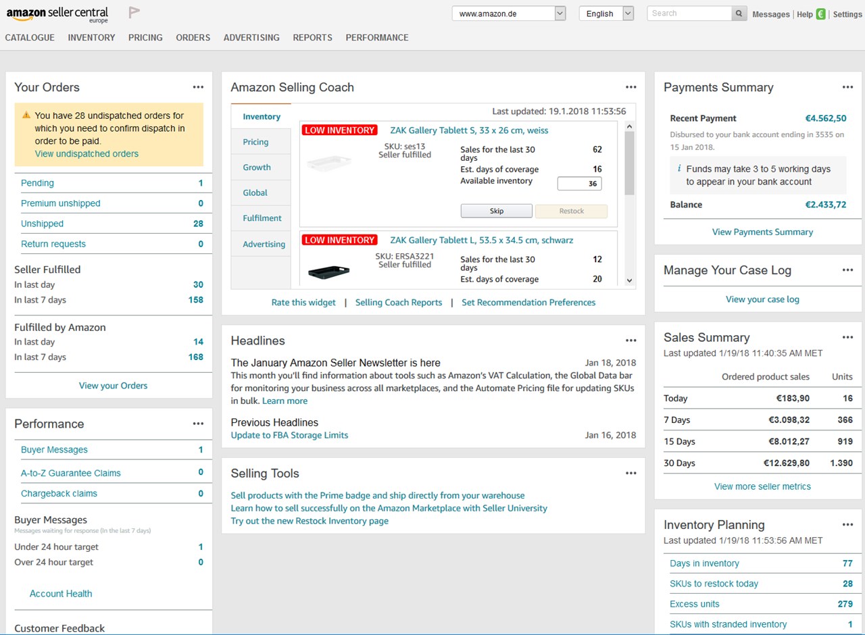Image resolution: width=865 pixels, height=635 pixels.
Task: Click the flag icon beside the logo
Action: pos(134,13)
